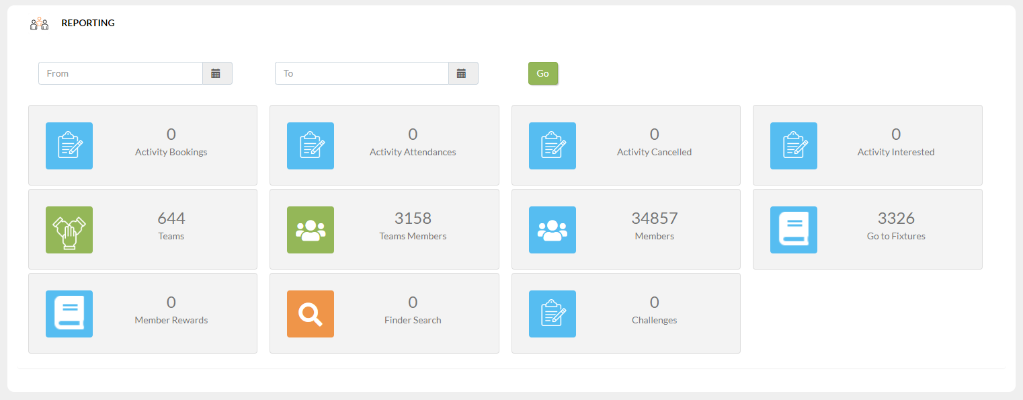The image size is (1023, 400).
Task: Click the Activity Attendances clipboard icon
Action: pos(311,146)
